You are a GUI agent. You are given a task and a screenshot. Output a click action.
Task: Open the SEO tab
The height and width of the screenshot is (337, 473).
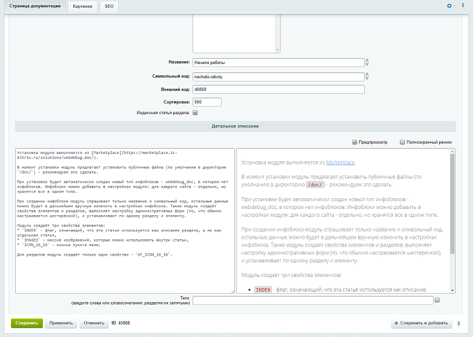click(109, 6)
